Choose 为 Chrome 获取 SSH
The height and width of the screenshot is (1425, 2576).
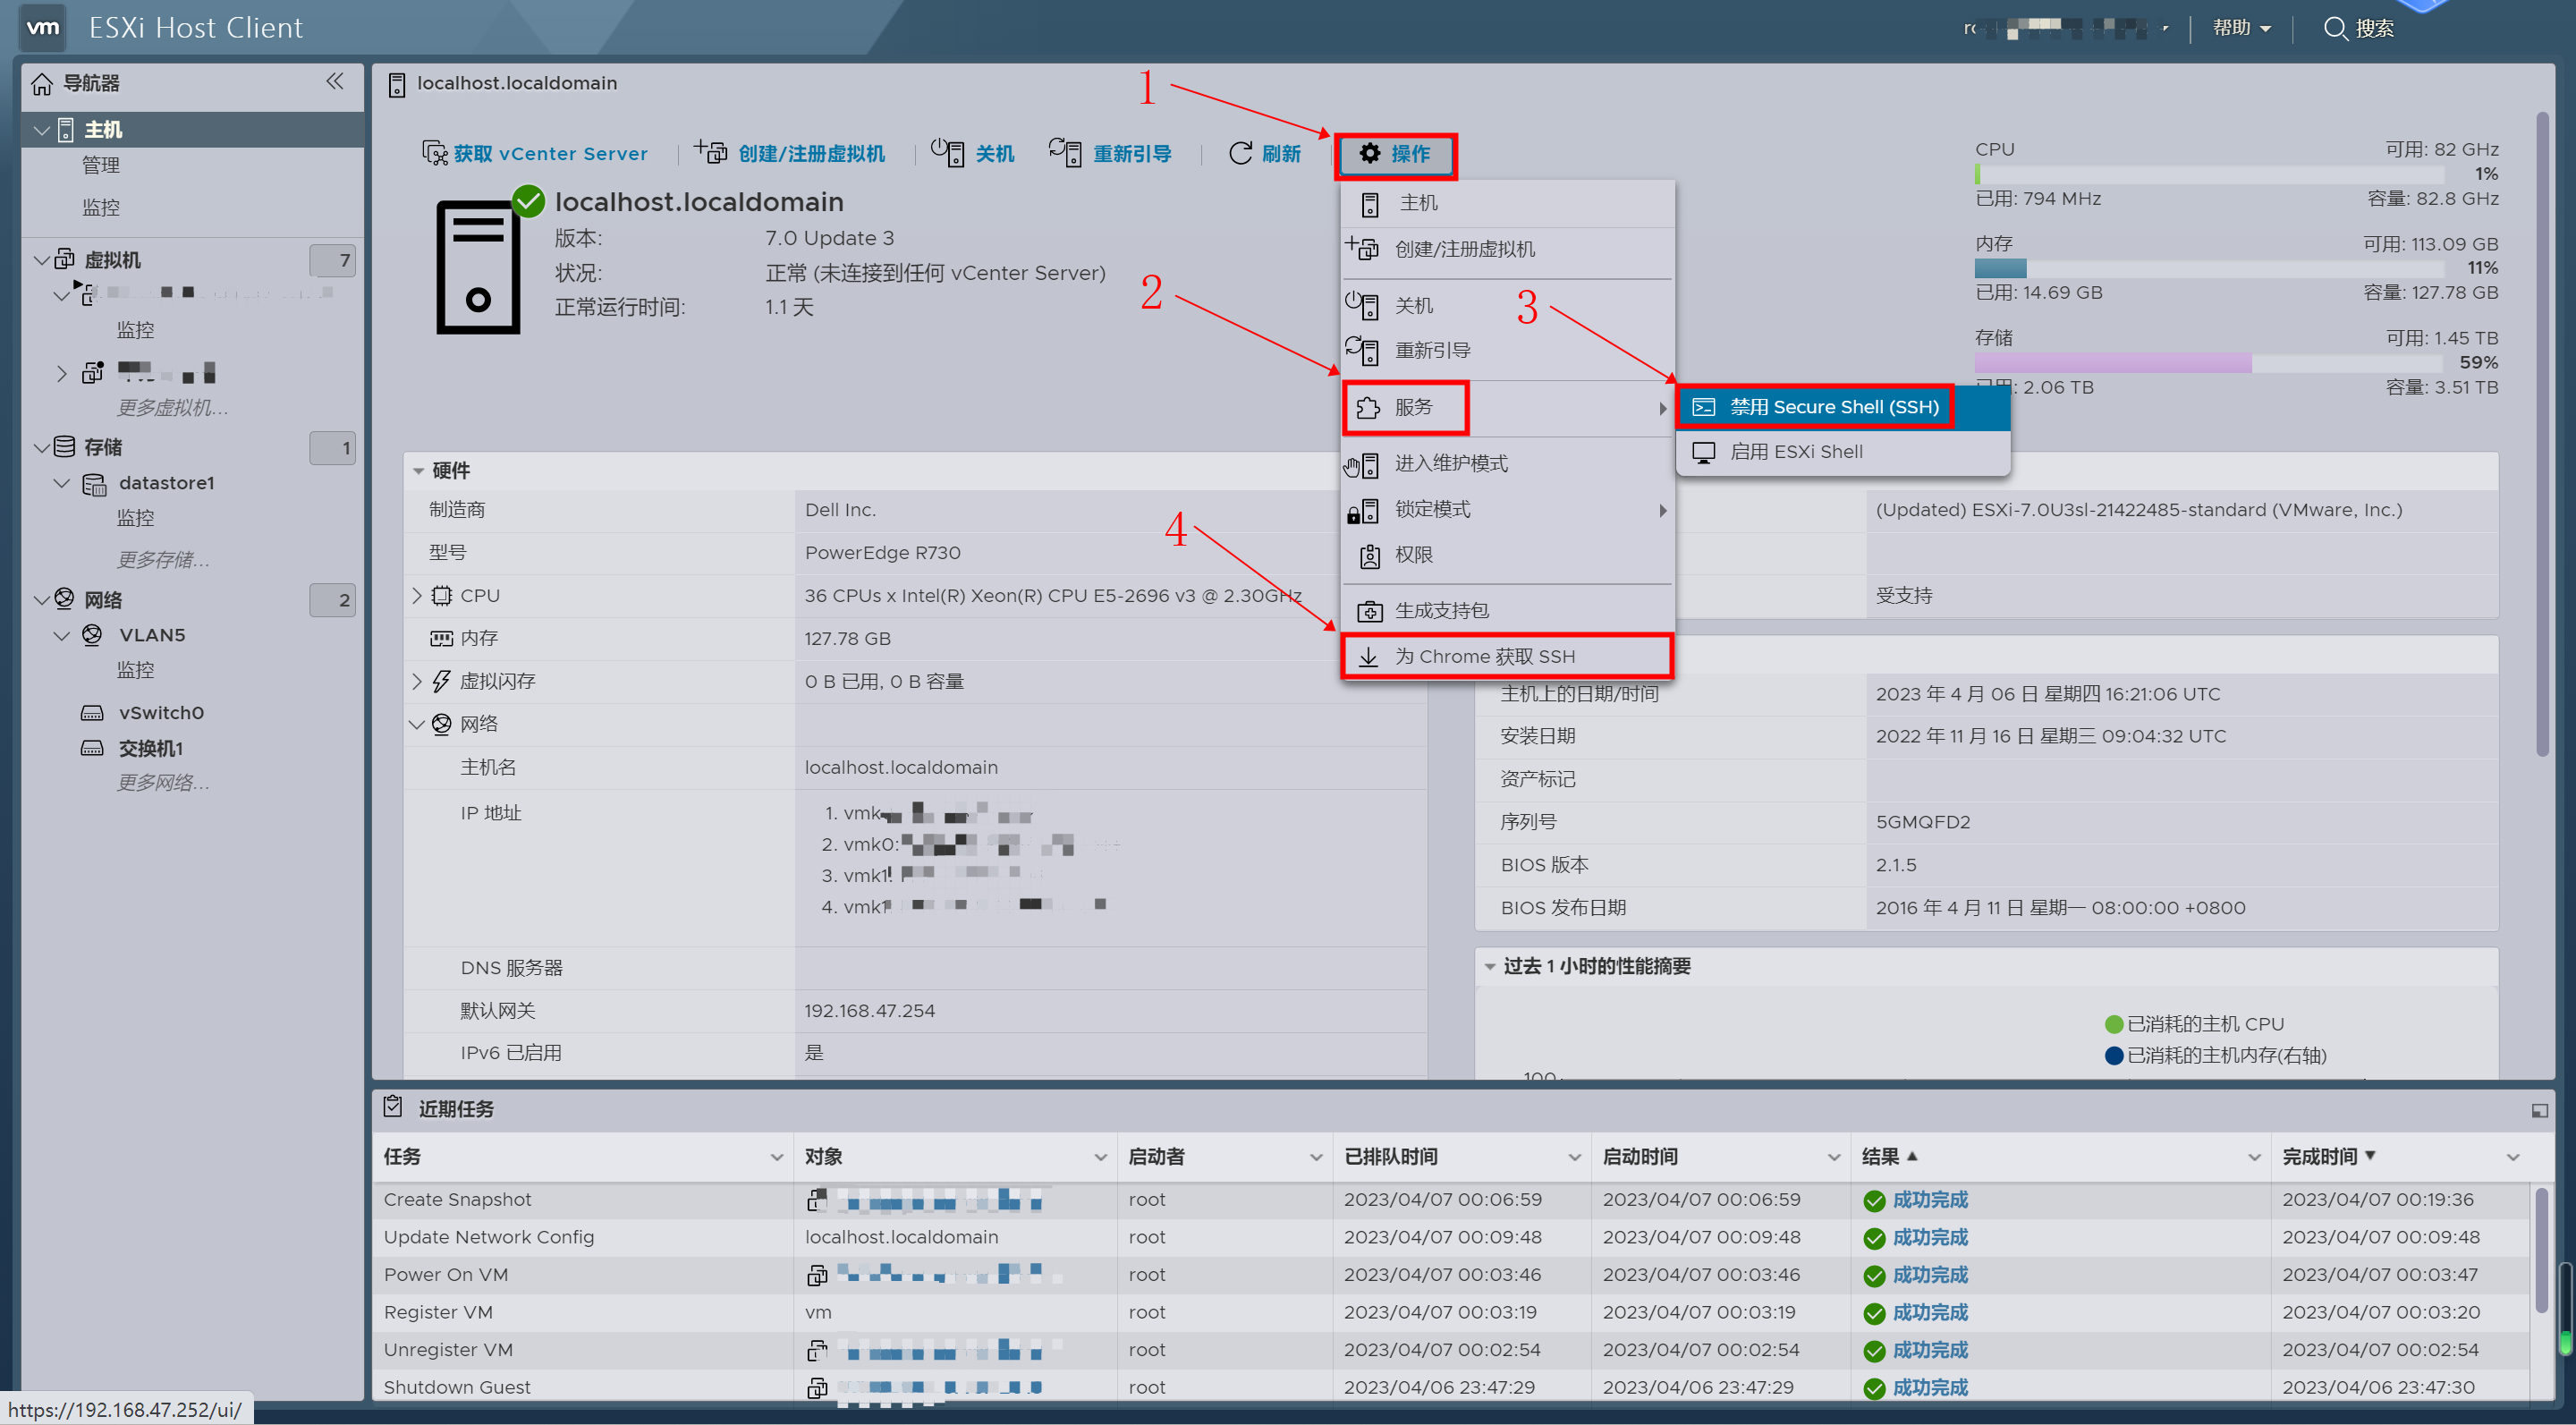pyautogui.click(x=1507, y=656)
